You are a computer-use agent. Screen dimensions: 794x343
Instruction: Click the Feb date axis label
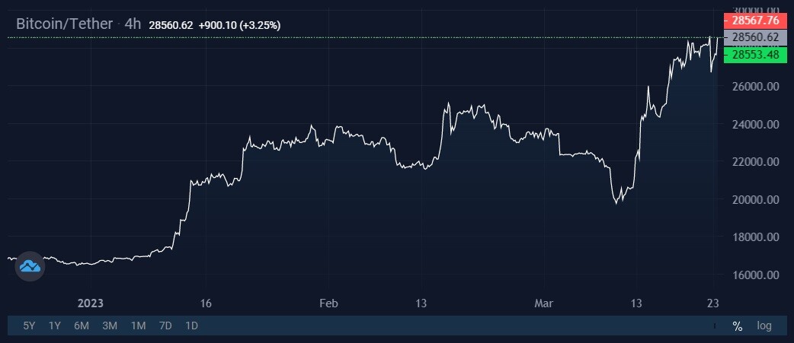[328, 303]
